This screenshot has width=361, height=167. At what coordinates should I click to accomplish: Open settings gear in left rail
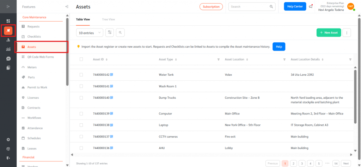click(x=8, y=140)
